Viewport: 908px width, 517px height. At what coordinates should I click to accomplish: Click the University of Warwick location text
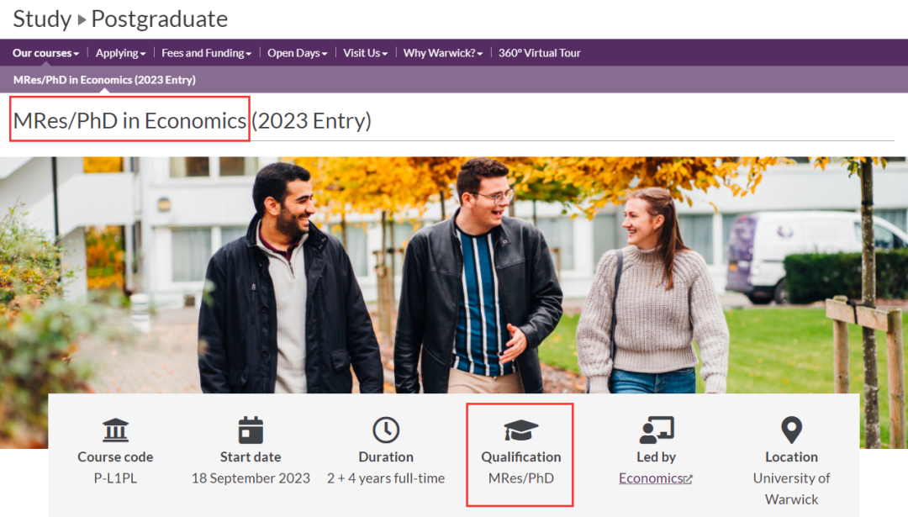coord(792,488)
